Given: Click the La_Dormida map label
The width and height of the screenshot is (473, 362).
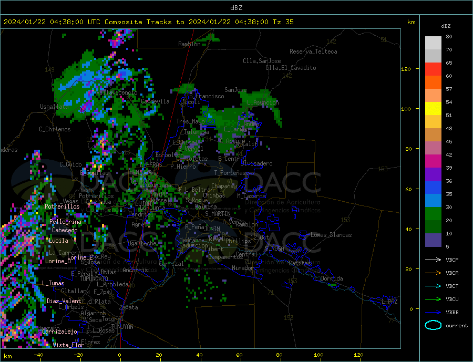Looking at the screenshot, I should (328, 278).
